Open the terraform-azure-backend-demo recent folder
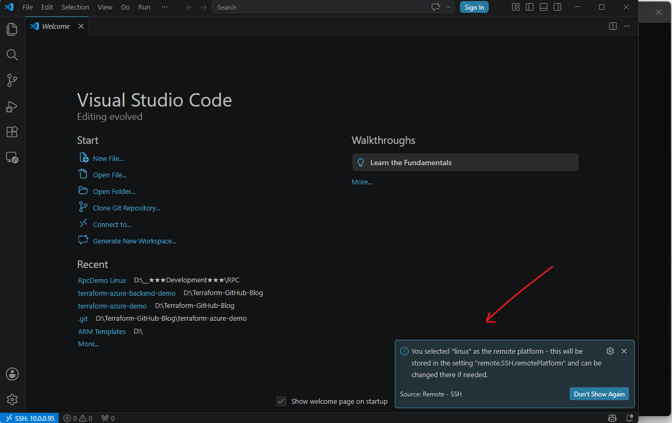 click(127, 293)
